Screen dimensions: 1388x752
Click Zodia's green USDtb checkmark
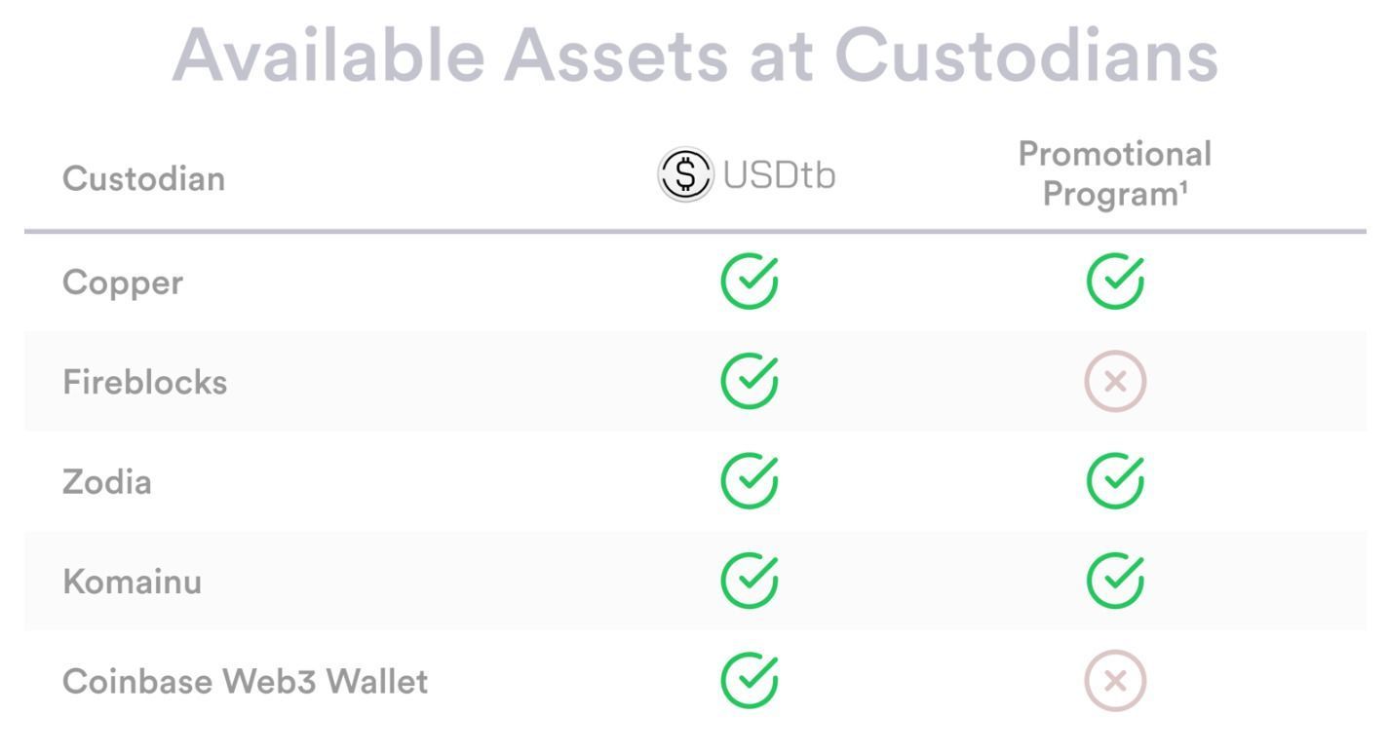[x=750, y=481]
